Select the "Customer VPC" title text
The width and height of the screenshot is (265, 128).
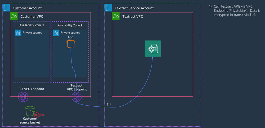[32, 17]
